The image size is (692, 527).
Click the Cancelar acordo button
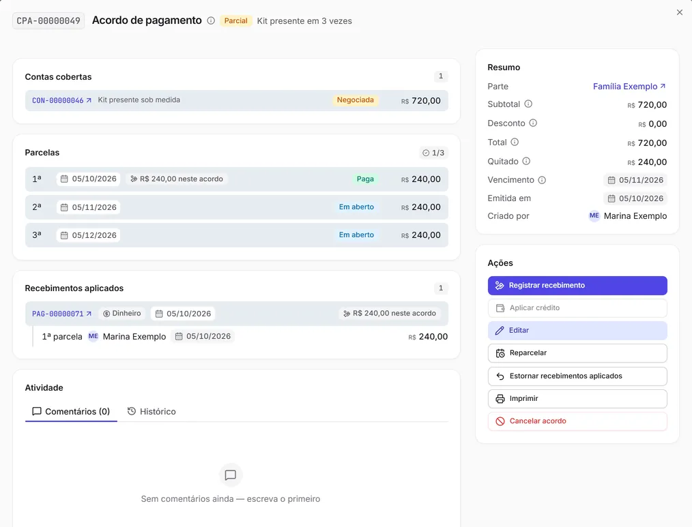(577, 421)
